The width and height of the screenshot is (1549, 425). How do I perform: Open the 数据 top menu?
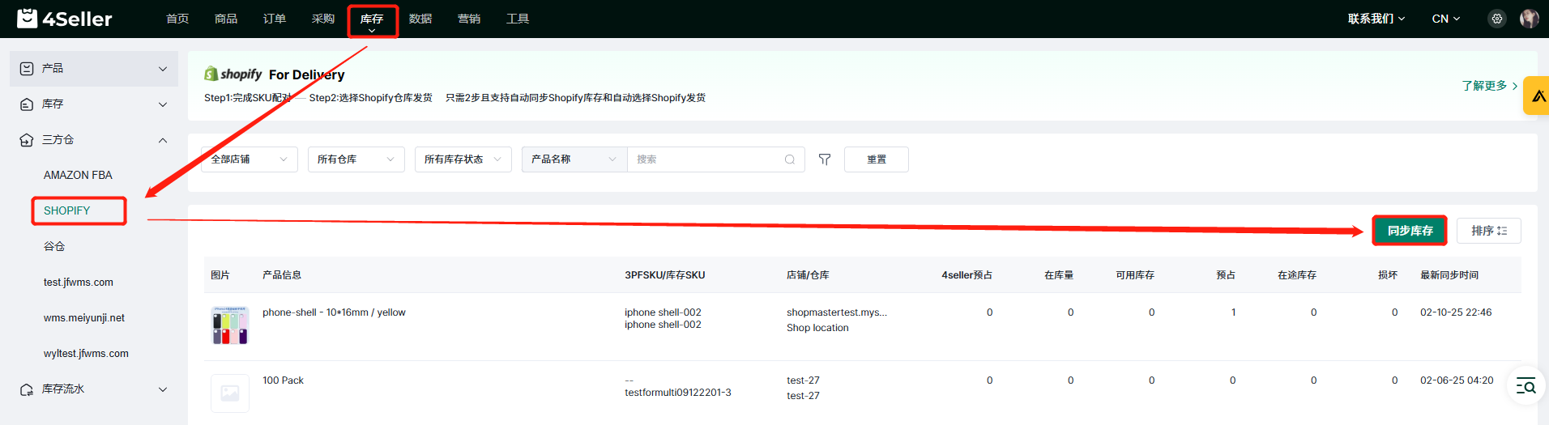pos(420,19)
